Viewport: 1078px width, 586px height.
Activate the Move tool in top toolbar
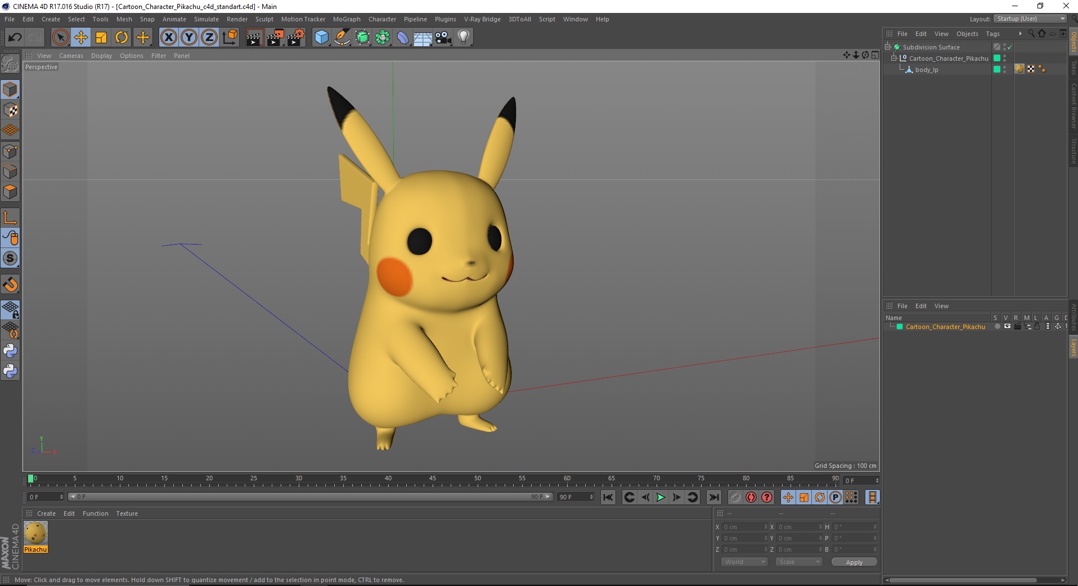click(80, 38)
